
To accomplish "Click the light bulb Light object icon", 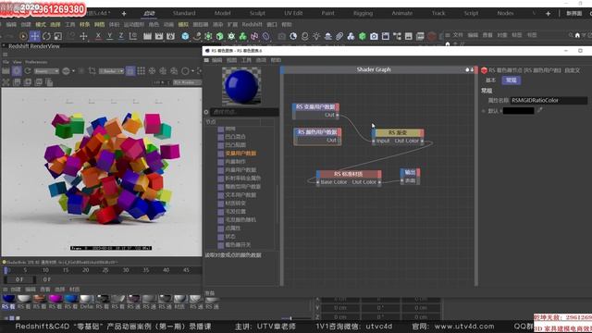I will pos(316,36).
